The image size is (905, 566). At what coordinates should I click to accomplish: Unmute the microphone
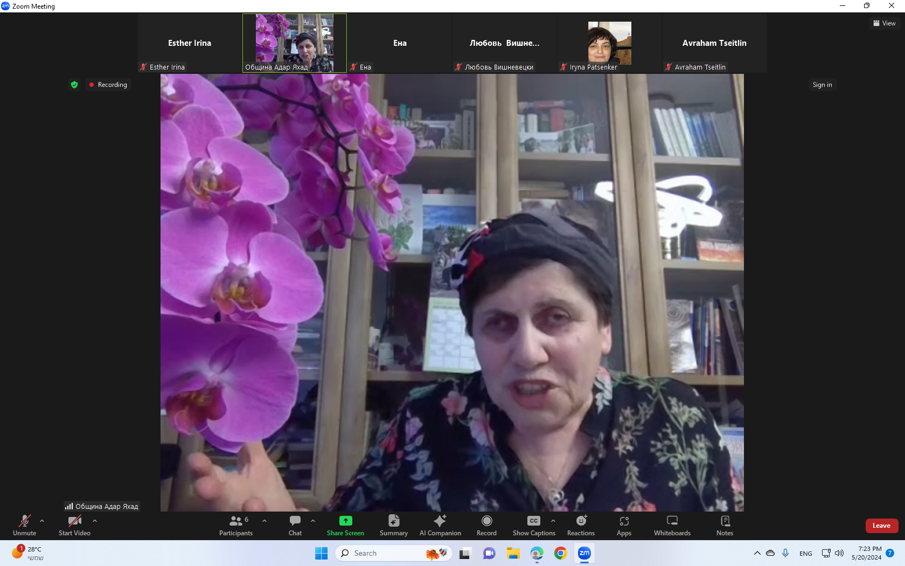pyautogui.click(x=24, y=525)
